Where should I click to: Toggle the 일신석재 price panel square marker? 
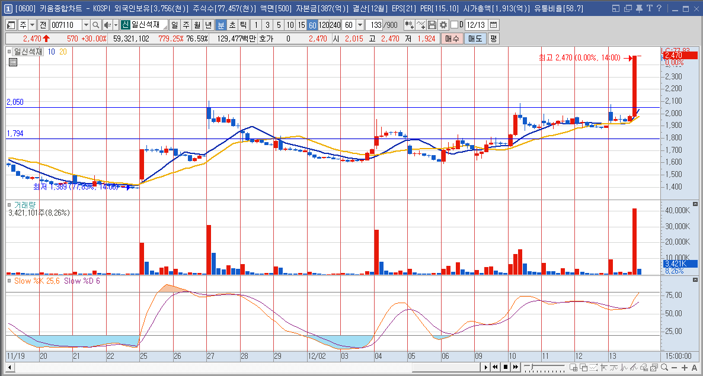click(9, 52)
